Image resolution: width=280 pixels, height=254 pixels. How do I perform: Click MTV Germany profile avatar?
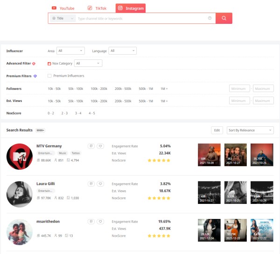pyautogui.click(x=20, y=156)
